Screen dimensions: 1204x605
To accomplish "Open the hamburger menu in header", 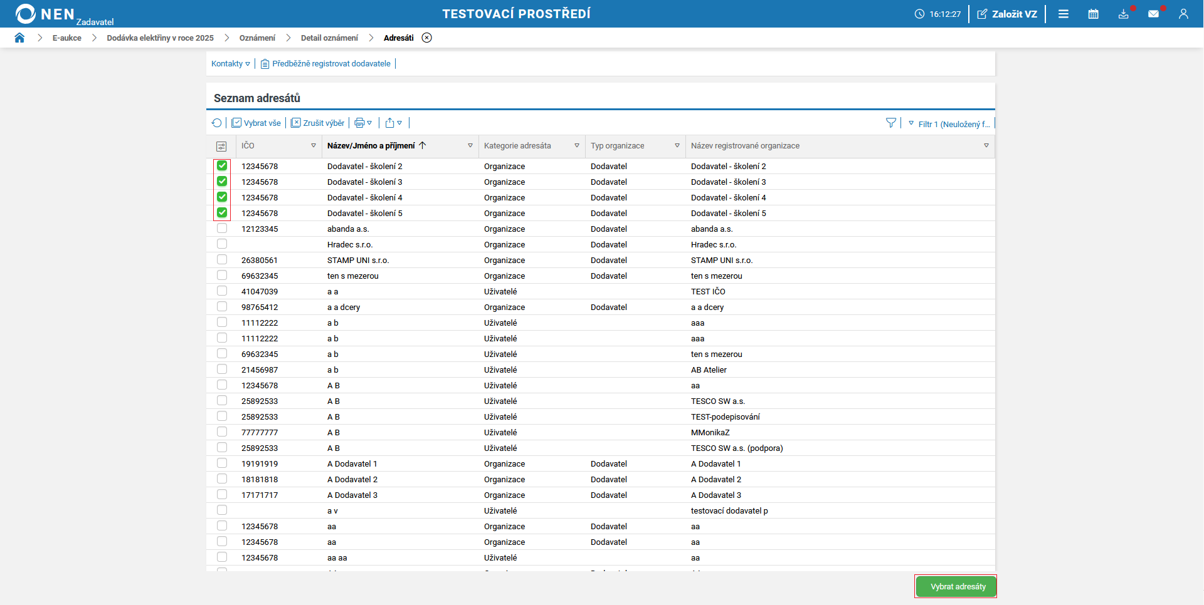I will tap(1064, 14).
